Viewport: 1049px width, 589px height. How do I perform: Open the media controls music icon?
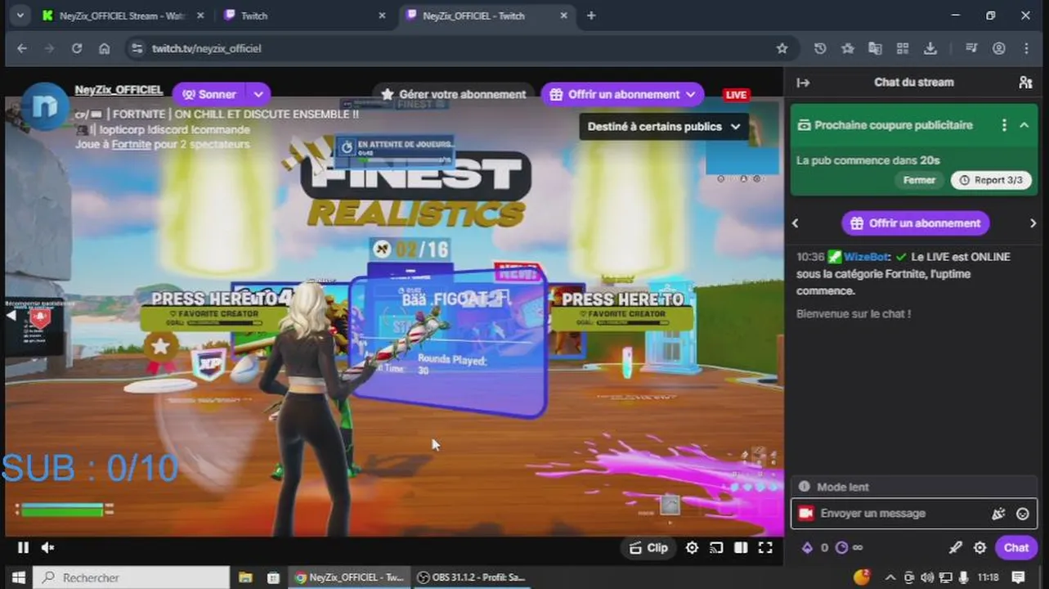point(971,48)
